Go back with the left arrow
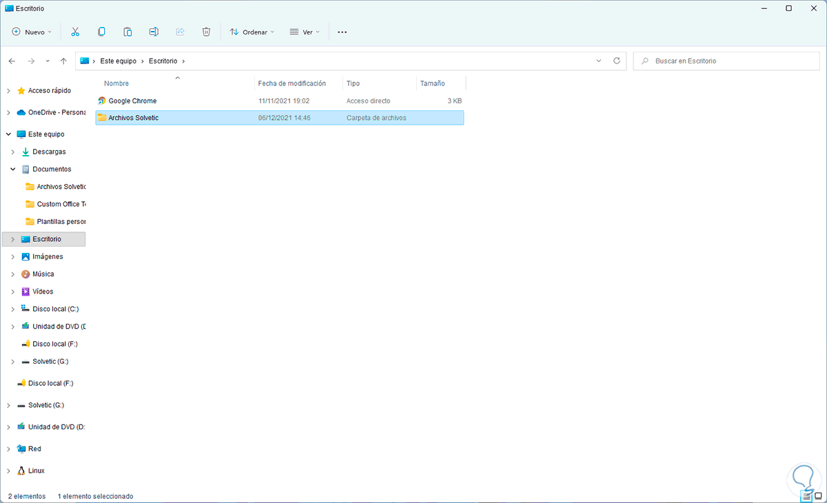The height and width of the screenshot is (503, 827). pyautogui.click(x=12, y=61)
